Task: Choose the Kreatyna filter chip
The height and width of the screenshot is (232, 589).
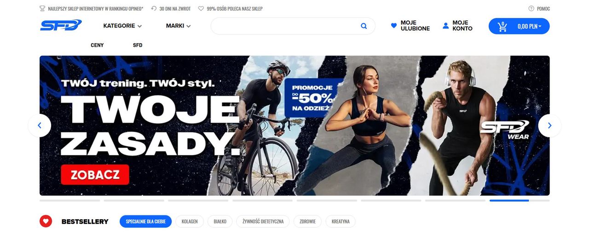Action: click(x=341, y=221)
